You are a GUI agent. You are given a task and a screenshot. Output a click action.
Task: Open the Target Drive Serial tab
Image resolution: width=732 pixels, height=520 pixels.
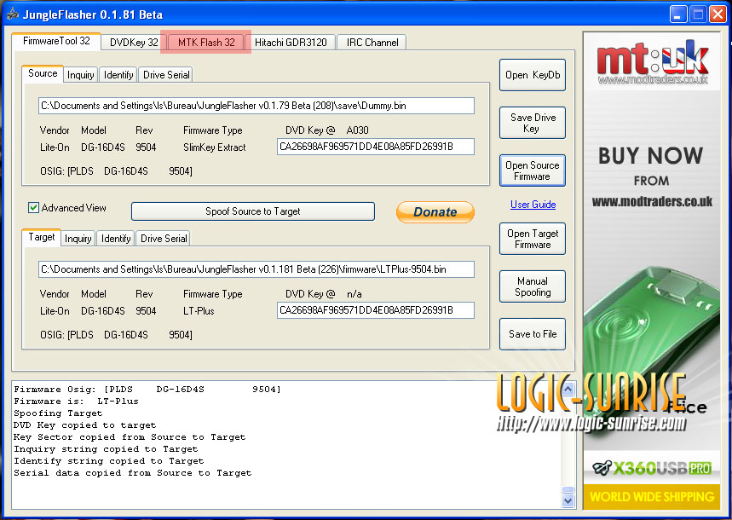pos(163,239)
